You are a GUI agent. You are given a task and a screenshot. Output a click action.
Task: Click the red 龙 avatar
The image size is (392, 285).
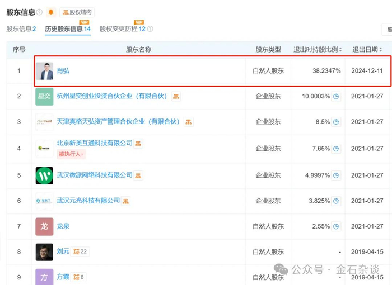[44, 226]
